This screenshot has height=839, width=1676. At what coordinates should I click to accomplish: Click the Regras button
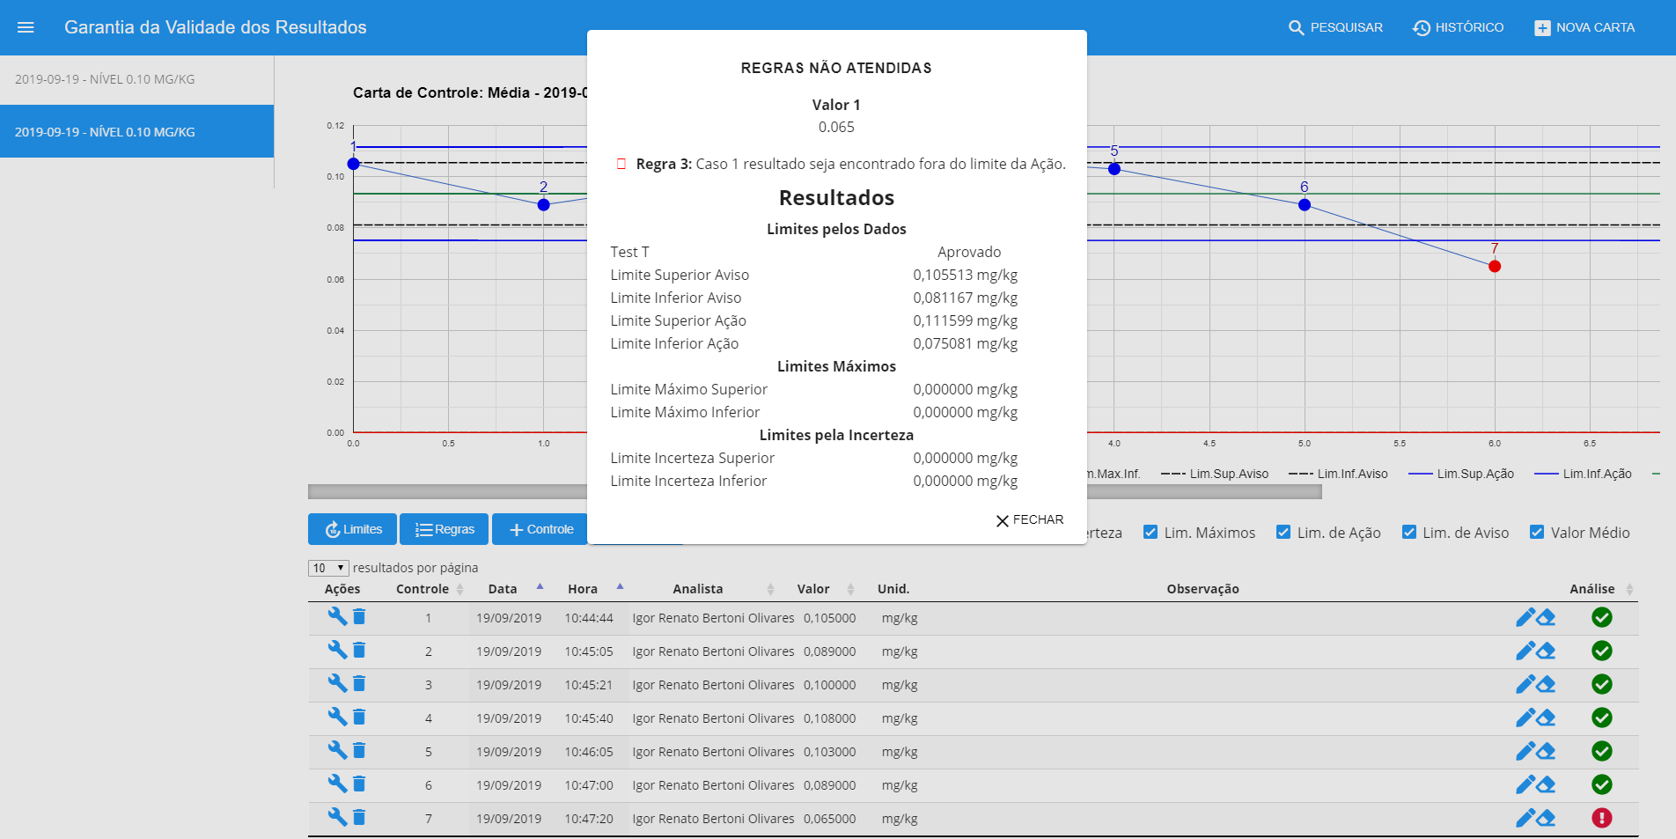pyautogui.click(x=445, y=529)
